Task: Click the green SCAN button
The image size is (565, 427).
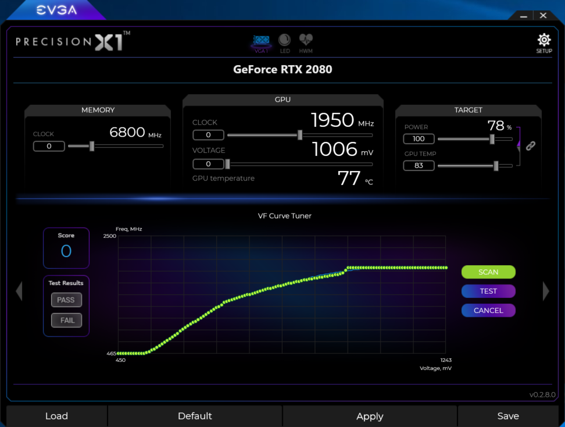Action: pyautogui.click(x=488, y=272)
